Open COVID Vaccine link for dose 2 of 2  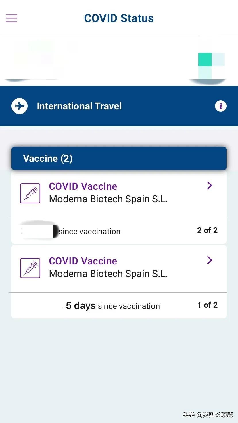point(83,186)
